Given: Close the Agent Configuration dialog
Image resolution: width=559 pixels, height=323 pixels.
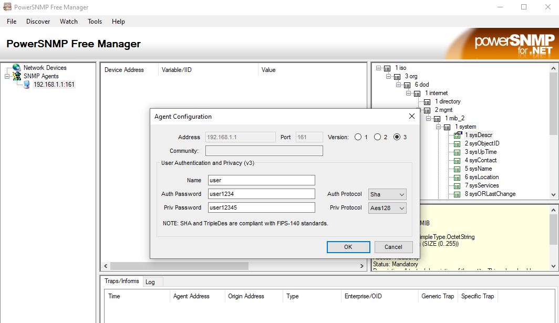Looking at the screenshot, I should tap(412, 116).
